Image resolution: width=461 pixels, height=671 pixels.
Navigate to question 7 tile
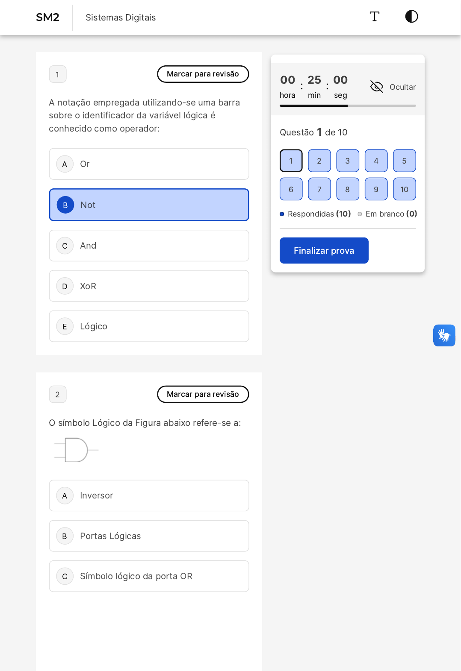click(x=319, y=189)
